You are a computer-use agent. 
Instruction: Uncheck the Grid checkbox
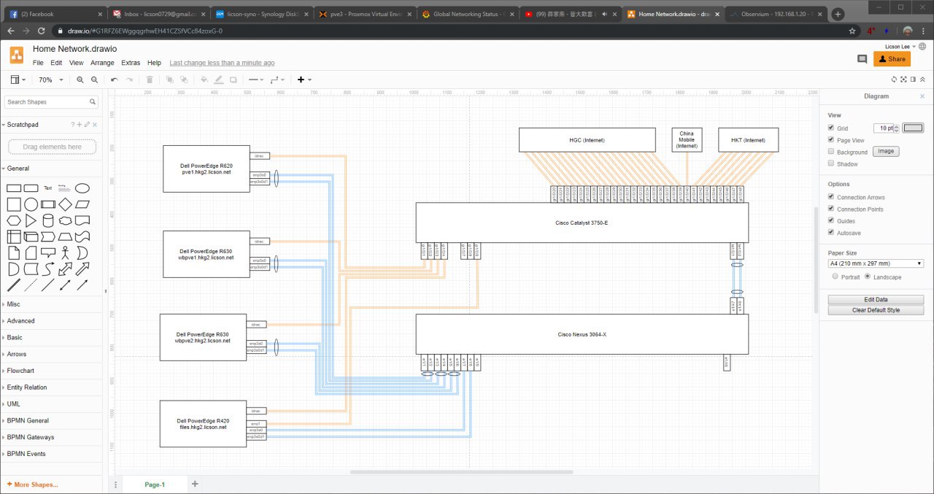coord(831,128)
